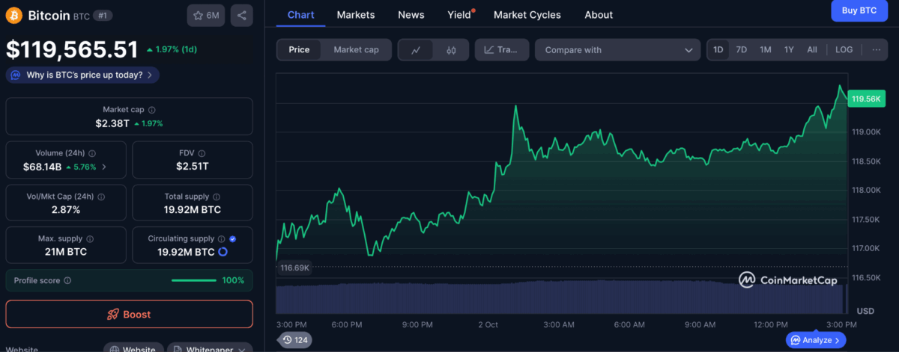Select the candlestick chart icon

(x=451, y=50)
